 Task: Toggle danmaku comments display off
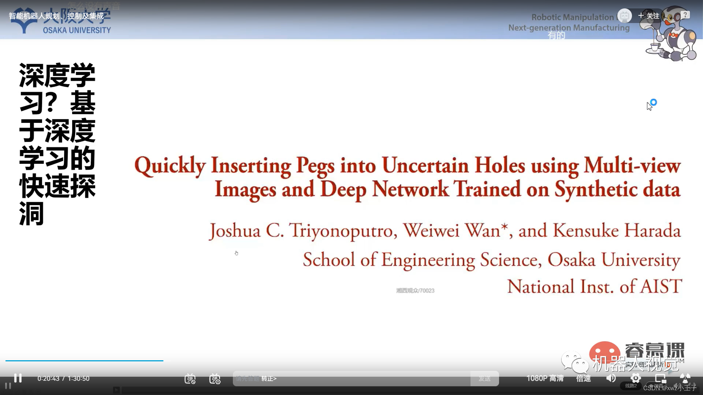click(x=190, y=379)
